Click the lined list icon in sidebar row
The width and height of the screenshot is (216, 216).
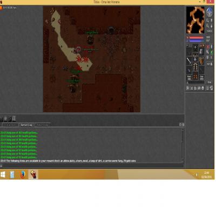click(207, 88)
